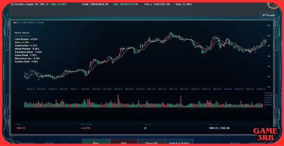Click the 'Chg: +2.42%' value

coord(59,4)
